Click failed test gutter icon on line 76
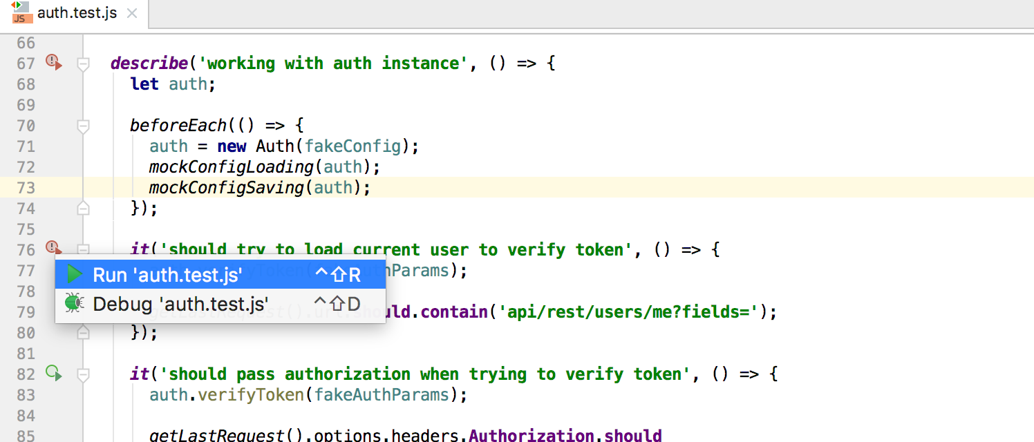The width and height of the screenshot is (1034, 442). click(53, 247)
